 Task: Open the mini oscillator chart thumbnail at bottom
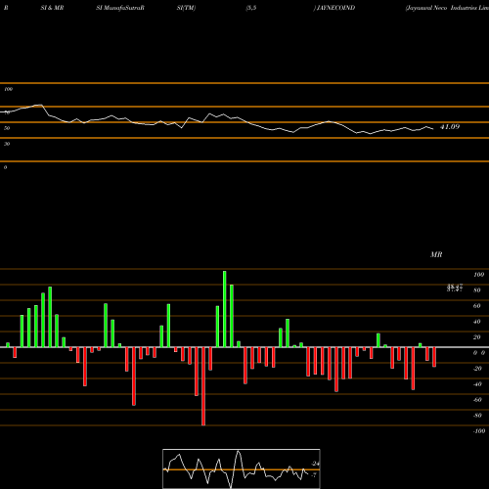pyautogui.click(x=242, y=468)
